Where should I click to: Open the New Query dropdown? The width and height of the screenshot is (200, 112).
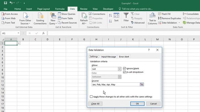[x=53, y=19]
